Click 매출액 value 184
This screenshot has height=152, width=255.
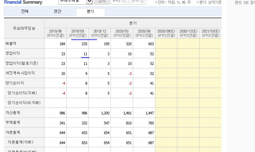pyautogui.click(x=62, y=44)
